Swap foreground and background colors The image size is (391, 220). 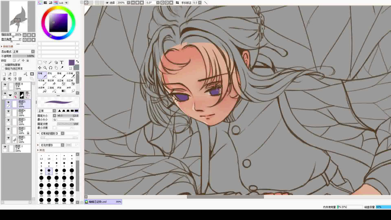(77, 62)
